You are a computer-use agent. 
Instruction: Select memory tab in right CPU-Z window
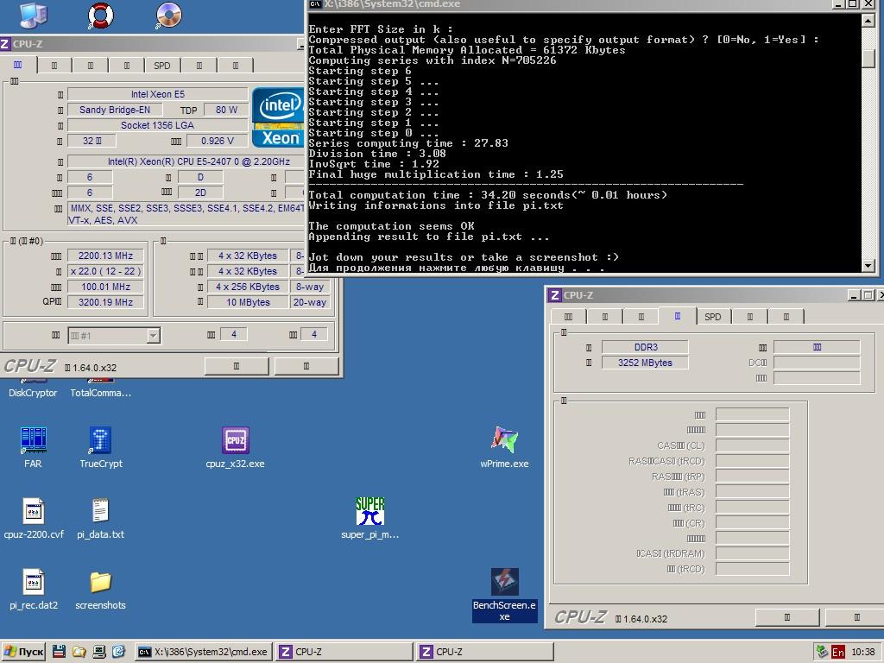pyautogui.click(x=677, y=316)
